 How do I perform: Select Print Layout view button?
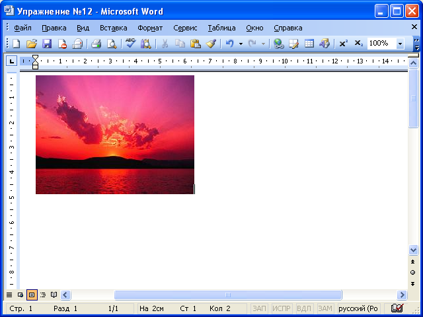pyautogui.click(x=32, y=295)
